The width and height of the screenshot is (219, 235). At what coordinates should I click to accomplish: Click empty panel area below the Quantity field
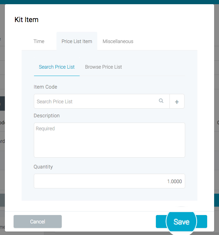click(x=109, y=195)
